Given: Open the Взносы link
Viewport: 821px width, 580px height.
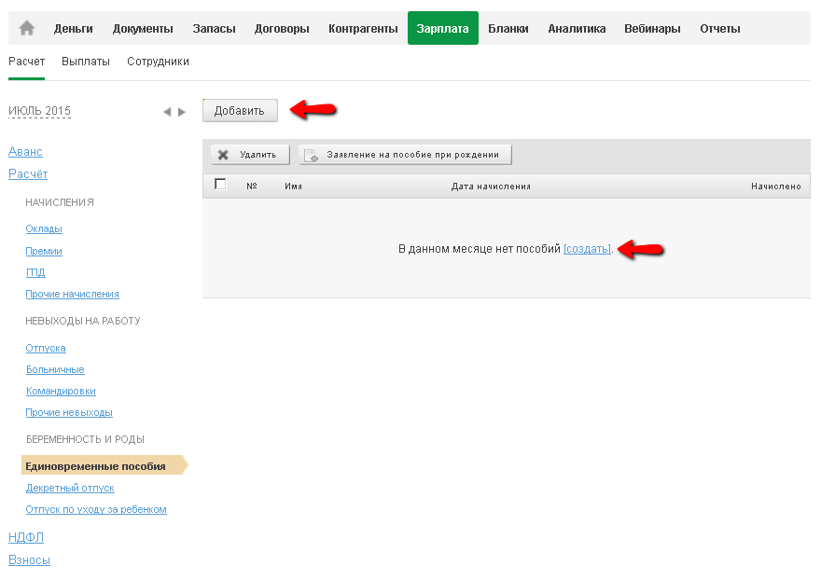Looking at the screenshot, I should tap(29, 560).
